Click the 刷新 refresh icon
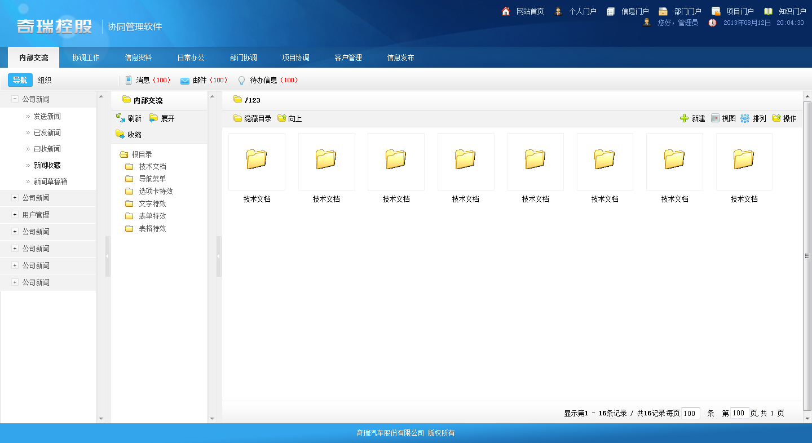The image size is (812, 443). point(120,118)
